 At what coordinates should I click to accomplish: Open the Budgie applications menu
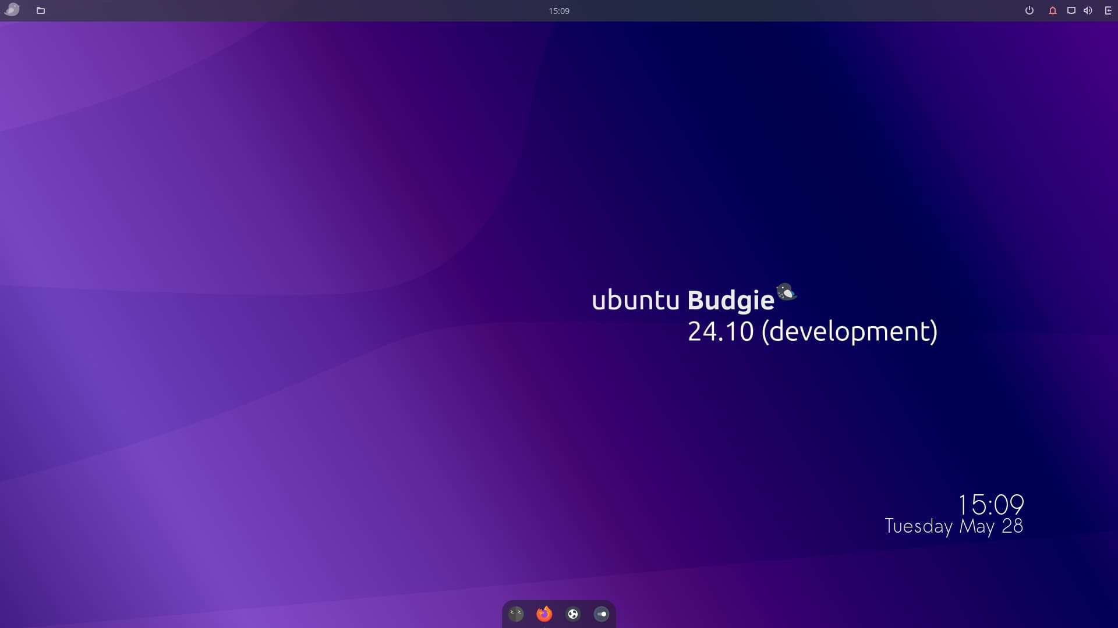pyautogui.click(x=12, y=10)
